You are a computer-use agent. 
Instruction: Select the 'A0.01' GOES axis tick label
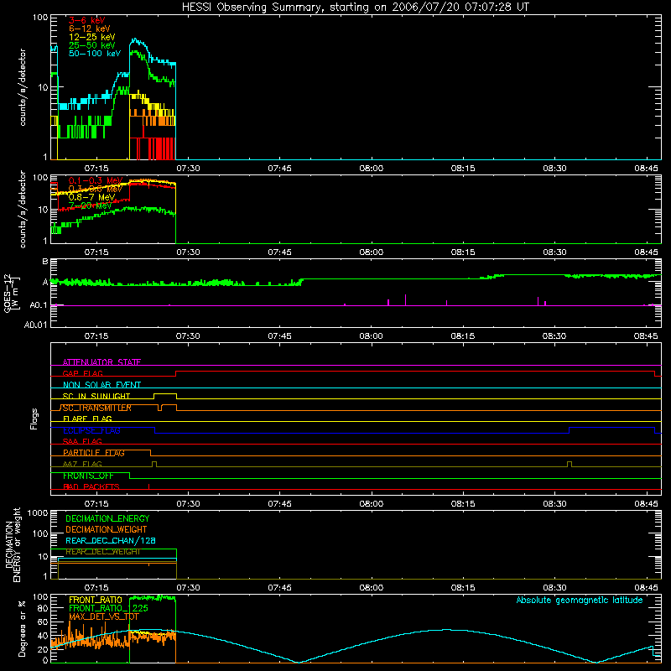pyautogui.click(x=35, y=325)
